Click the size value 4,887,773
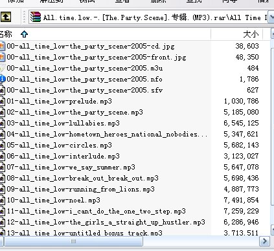The height and width of the screenshot is (251, 274). click(x=241, y=189)
